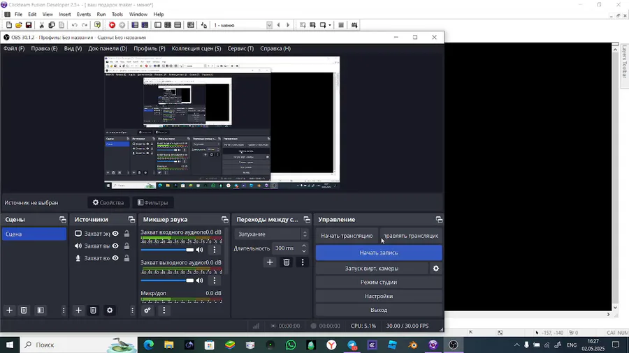
Task: Click Начать трансляцию button
Action: click(347, 236)
